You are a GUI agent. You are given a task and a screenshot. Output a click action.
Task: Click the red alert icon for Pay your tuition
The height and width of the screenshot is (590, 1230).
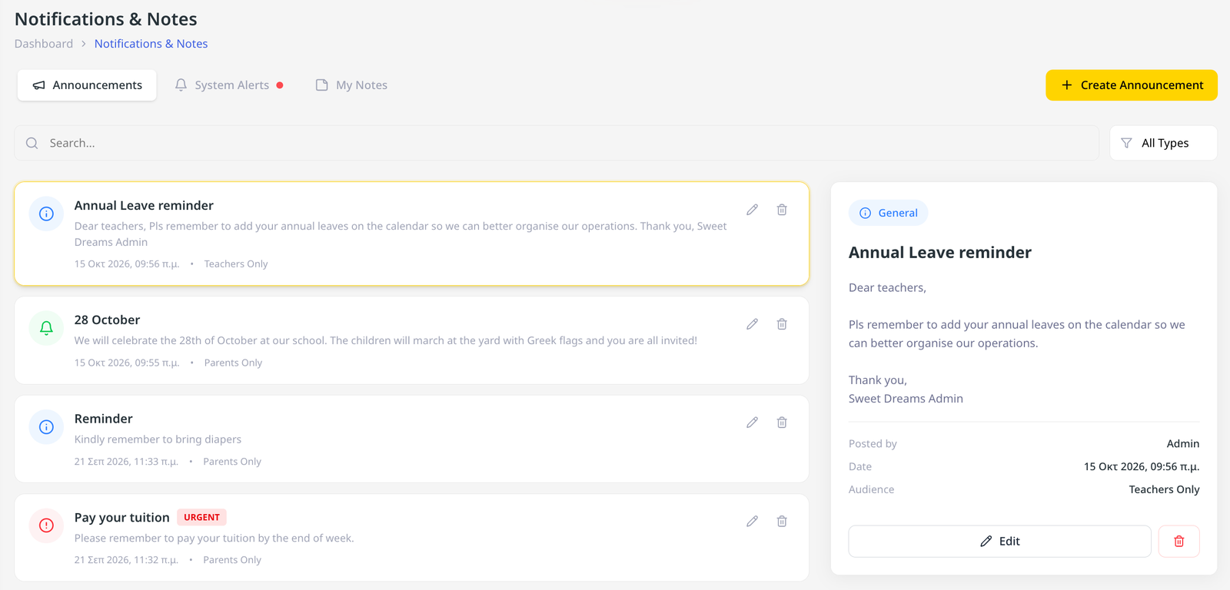click(46, 525)
